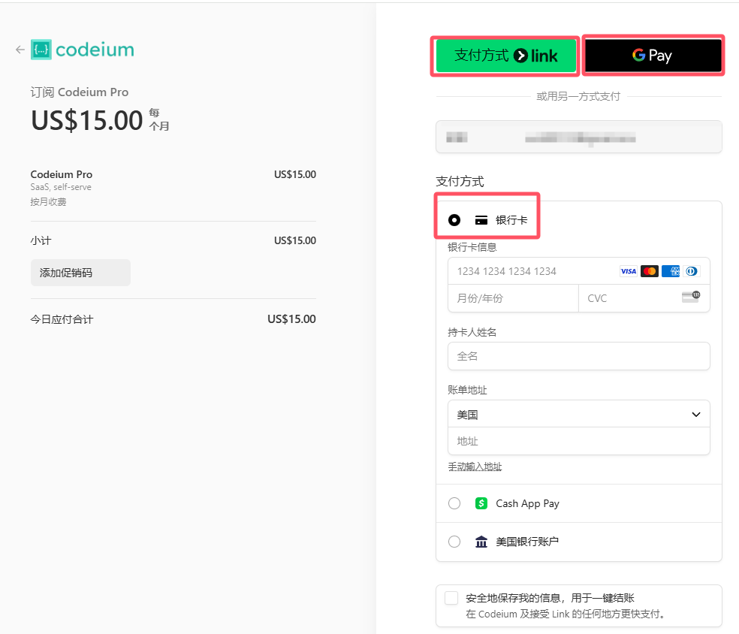Click the green Cash App Pay icon
Viewport: 739px width, 634px height.
pos(481,503)
